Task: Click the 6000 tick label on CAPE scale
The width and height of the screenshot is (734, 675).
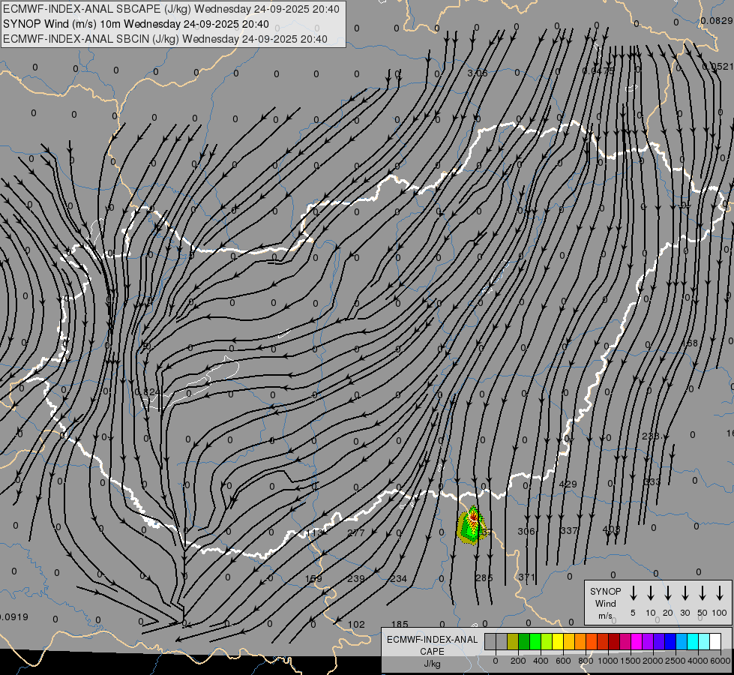Action: point(721,661)
